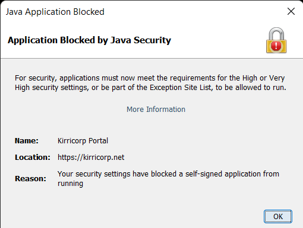Click the empty title bar beside the title
Image resolution: width=303 pixels, height=228 pixels.
194,12
